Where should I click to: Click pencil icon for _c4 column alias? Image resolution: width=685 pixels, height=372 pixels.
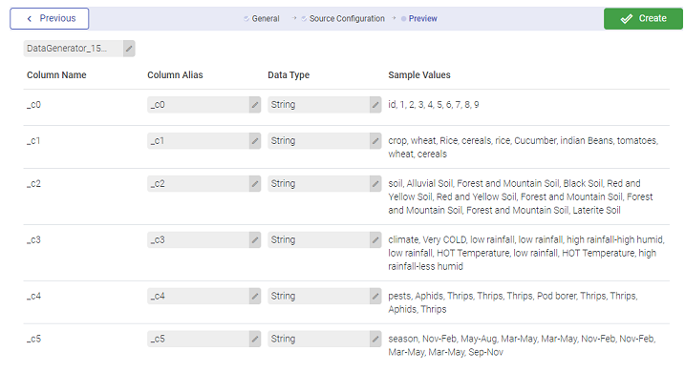(x=255, y=296)
